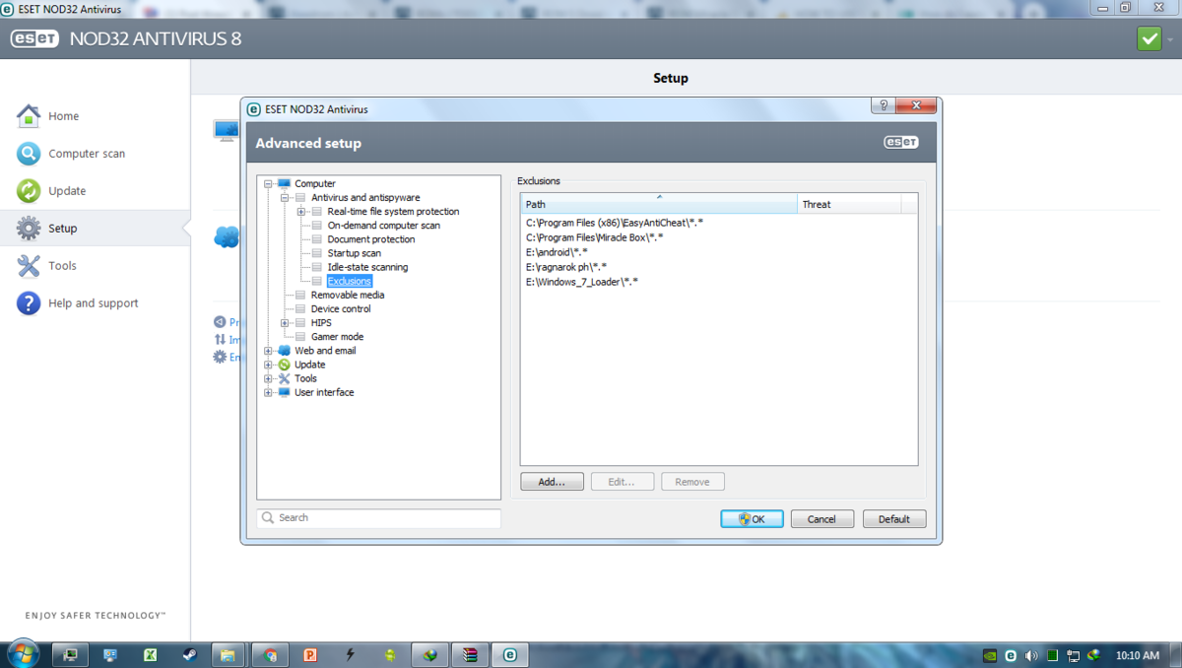The height and width of the screenshot is (668, 1182).
Task: Select the E:\Windows_7_Loader\*.* exclusion
Action: point(581,282)
